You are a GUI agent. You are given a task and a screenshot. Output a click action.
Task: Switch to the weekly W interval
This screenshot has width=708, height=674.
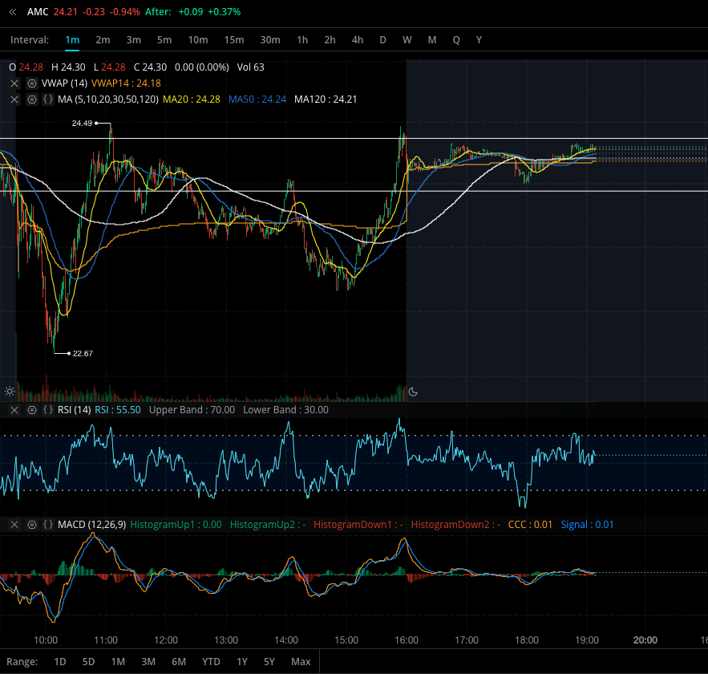[x=407, y=40]
